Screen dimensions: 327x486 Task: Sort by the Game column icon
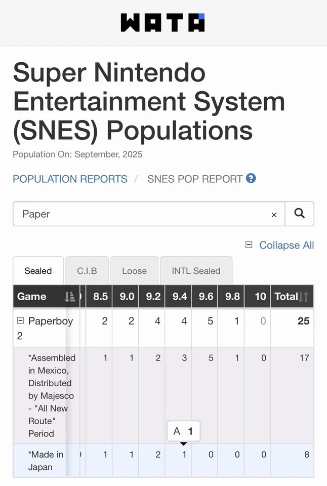pyautogui.click(x=70, y=297)
